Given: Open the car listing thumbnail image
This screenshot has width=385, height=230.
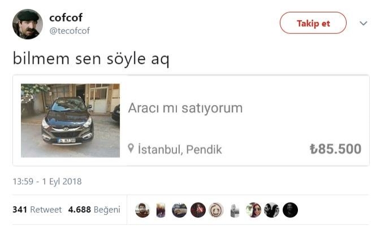Looking at the screenshot, I should 71,120.
